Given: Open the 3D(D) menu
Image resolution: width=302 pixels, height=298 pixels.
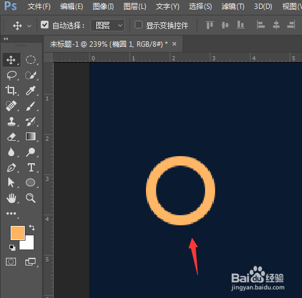Looking at the screenshot, I should tap(263, 7).
